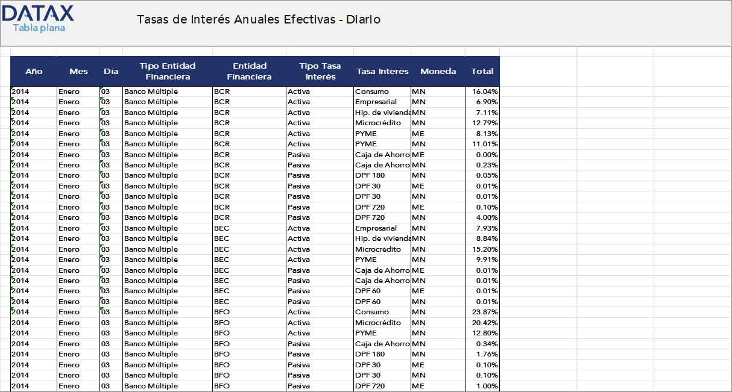Open the Tabla plana link
The height and width of the screenshot is (392, 732).
coord(39,28)
